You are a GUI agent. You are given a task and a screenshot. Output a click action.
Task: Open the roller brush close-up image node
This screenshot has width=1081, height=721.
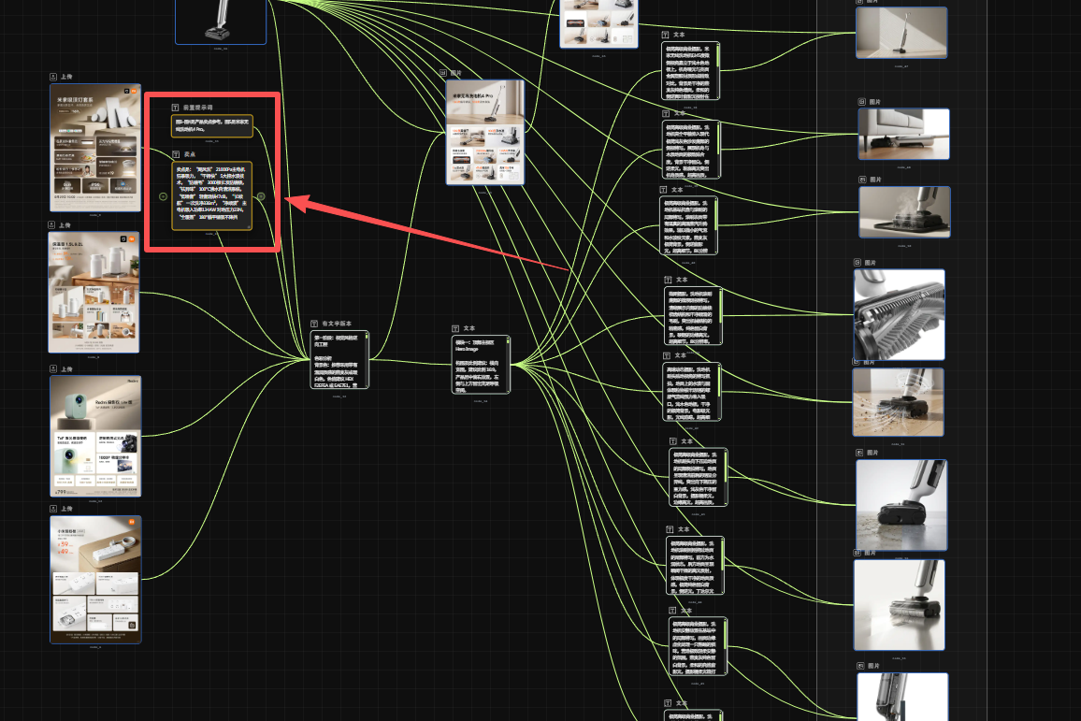pos(899,314)
